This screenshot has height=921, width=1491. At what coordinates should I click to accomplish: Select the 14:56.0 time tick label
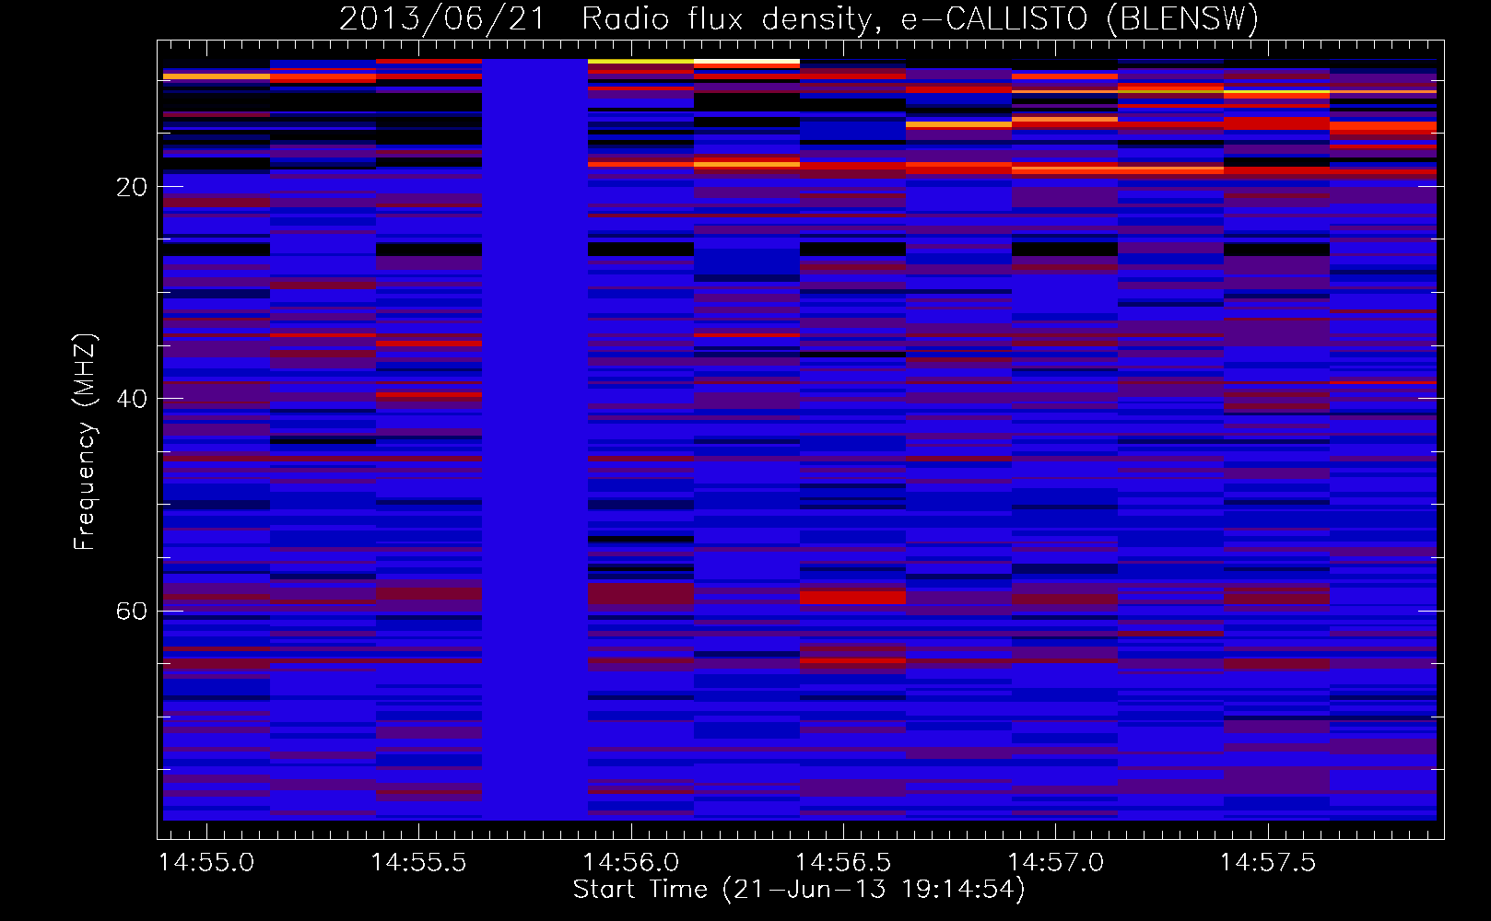pyautogui.click(x=631, y=862)
